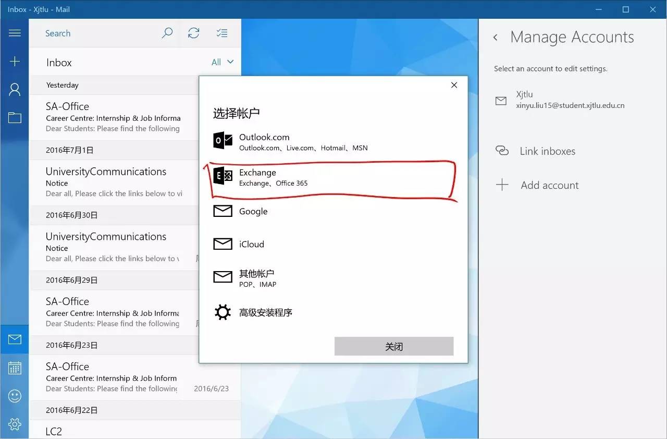Choose Outlook.com account type

(264, 142)
